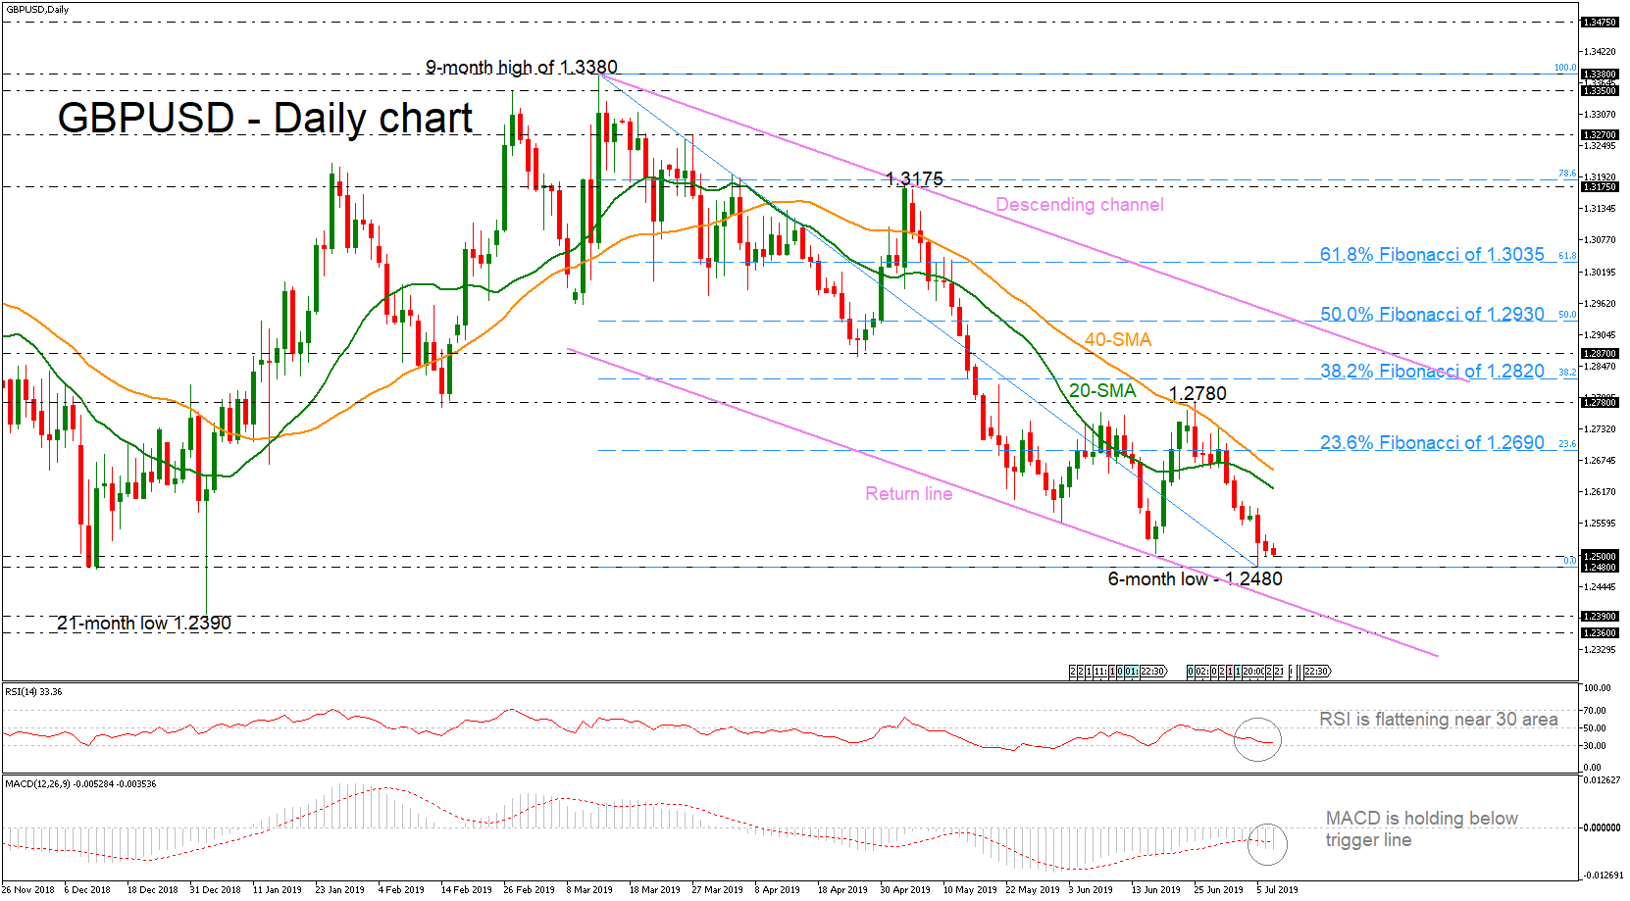Click the '31 Dec 2018' date on time axis
1630x901 pixels.
(x=215, y=890)
